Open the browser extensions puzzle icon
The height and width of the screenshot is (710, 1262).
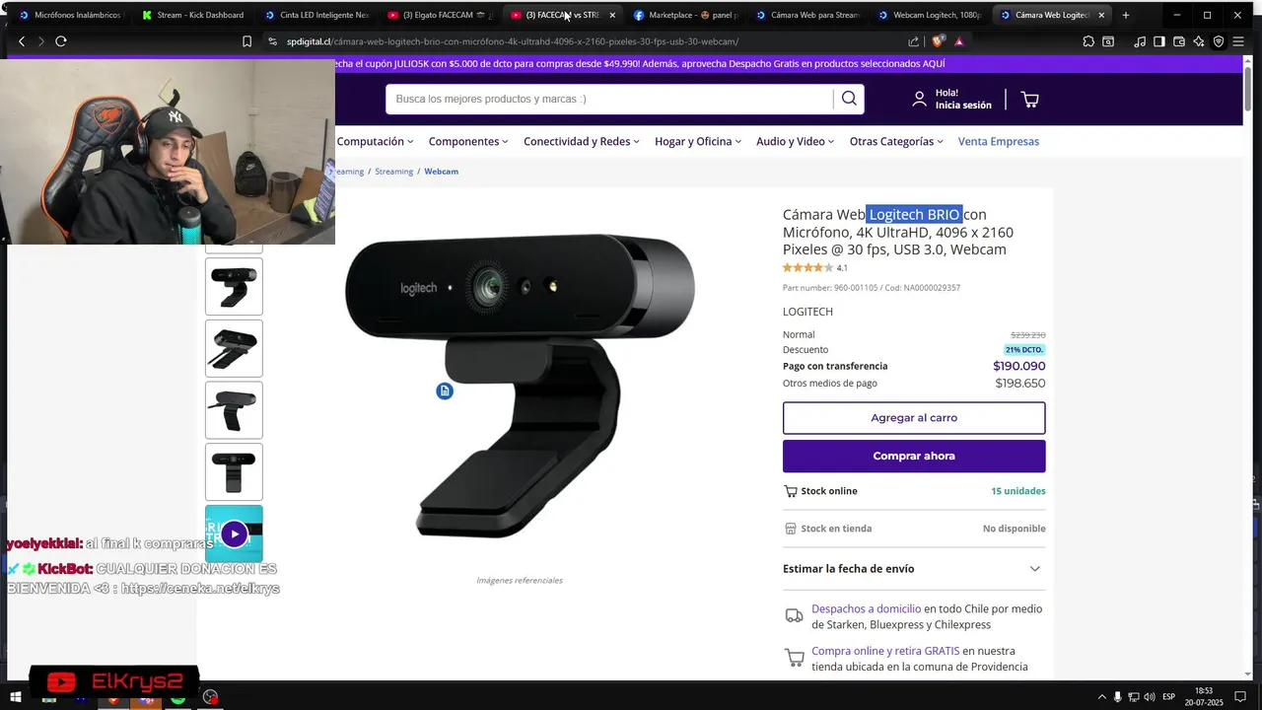(1088, 41)
